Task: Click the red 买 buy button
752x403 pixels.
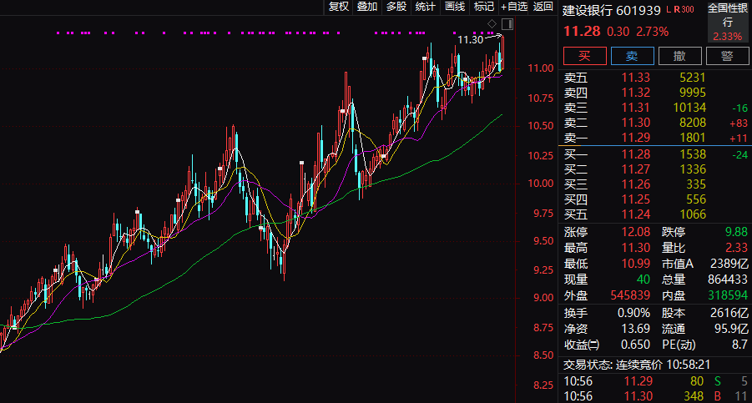Action: 584,56
